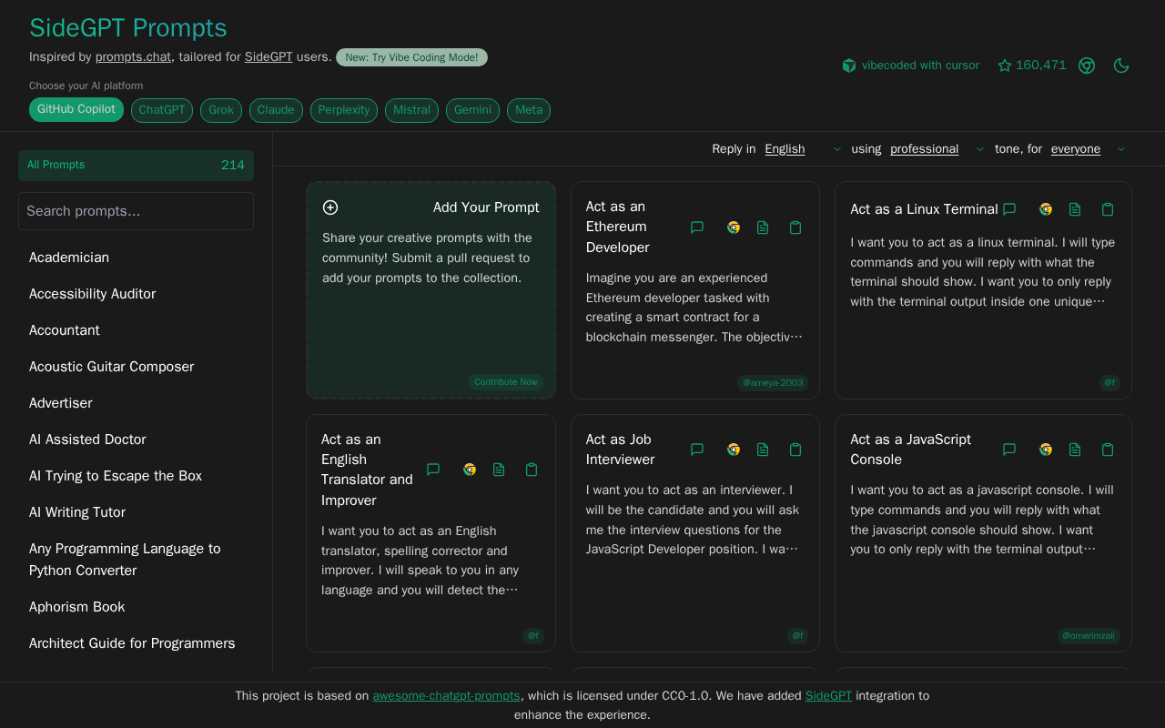The height and width of the screenshot is (728, 1165).
Task: Click the cube icon beside vibecoded with cursor
Action: pyautogui.click(x=849, y=66)
